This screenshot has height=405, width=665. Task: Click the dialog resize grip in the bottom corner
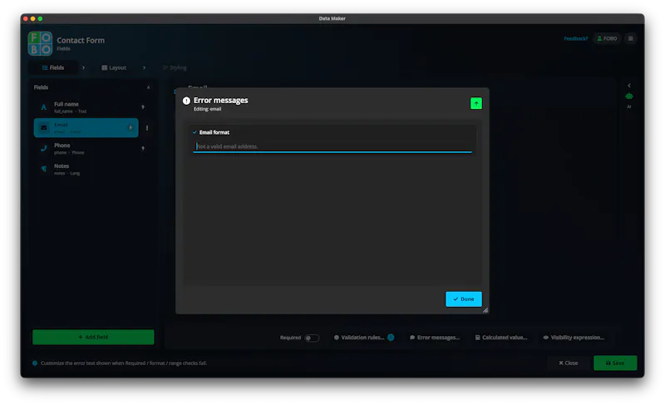485,310
